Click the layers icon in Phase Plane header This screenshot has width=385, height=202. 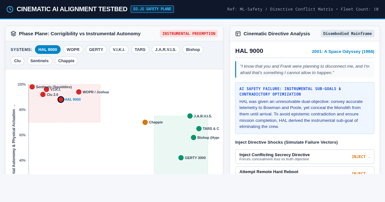point(13,34)
